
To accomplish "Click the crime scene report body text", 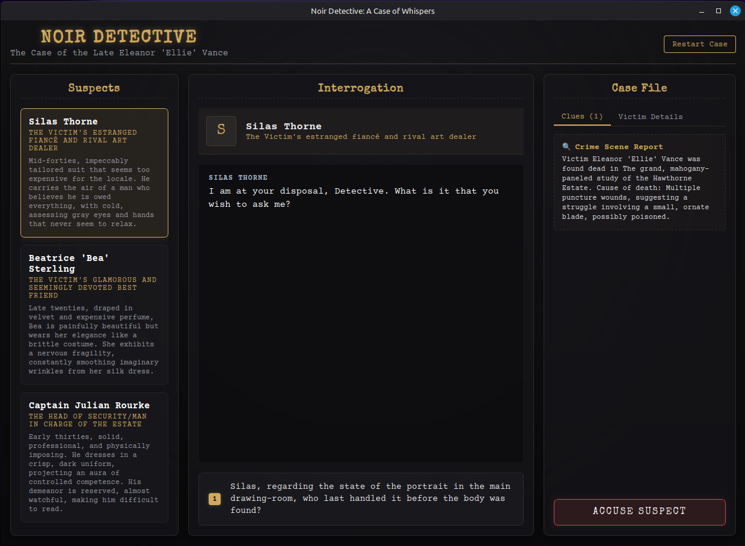I will click(636, 188).
